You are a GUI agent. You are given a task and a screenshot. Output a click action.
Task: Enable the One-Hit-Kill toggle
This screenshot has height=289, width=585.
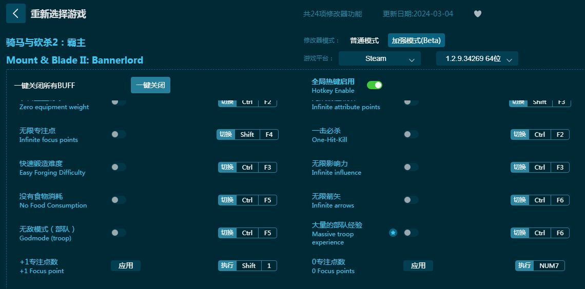click(x=411, y=134)
